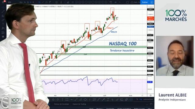Screen dimensions: 195x109
Task: Click the 11069.2 price label on price axis
Action: tap(151, 9)
